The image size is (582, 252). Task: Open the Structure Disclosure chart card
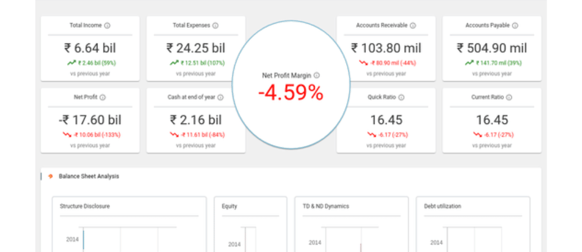click(129, 224)
